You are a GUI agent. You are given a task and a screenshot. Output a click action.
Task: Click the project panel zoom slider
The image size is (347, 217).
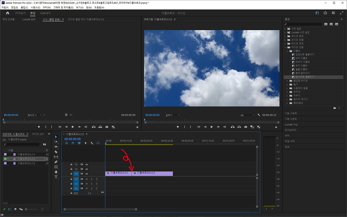26,209
